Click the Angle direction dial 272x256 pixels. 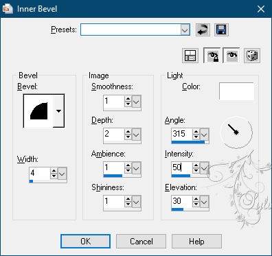pyautogui.click(x=236, y=132)
